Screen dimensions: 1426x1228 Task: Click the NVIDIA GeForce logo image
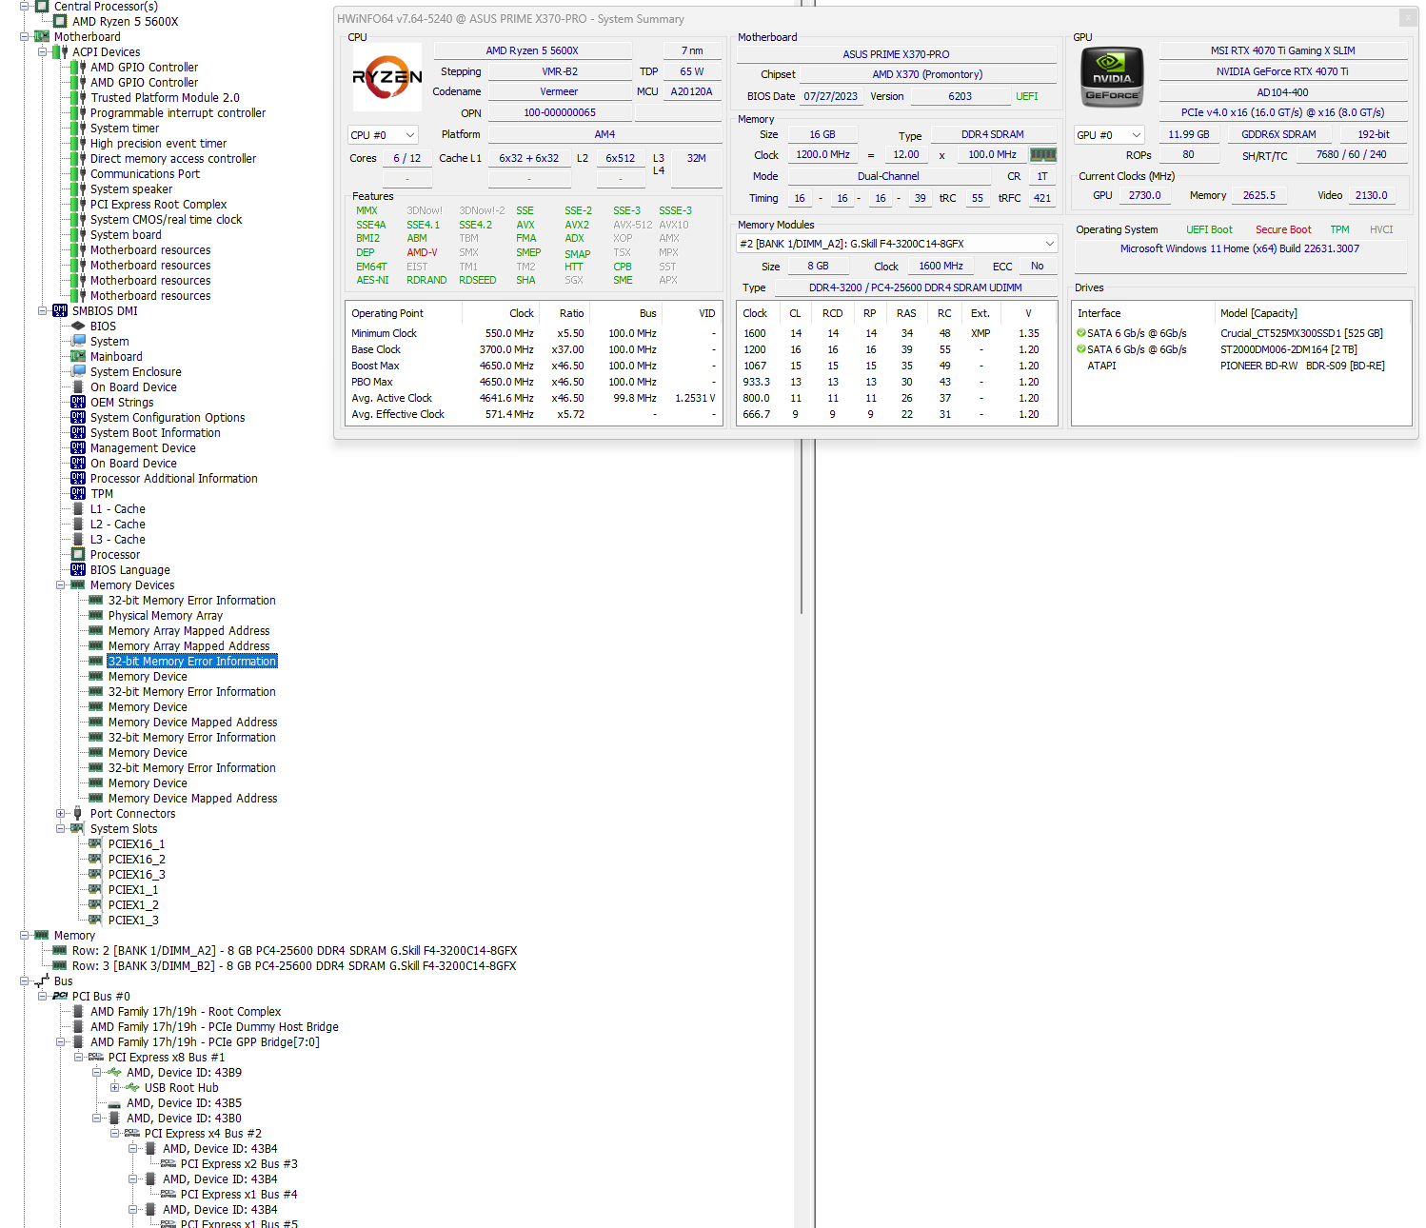click(1112, 76)
